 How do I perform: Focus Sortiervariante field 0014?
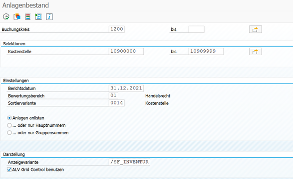(x=117, y=103)
